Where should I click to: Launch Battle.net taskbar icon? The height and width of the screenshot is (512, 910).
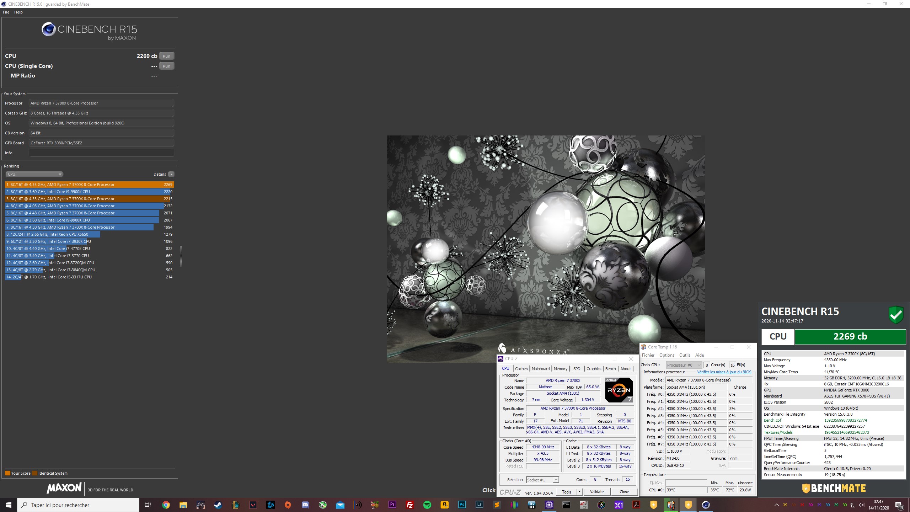click(271, 505)
